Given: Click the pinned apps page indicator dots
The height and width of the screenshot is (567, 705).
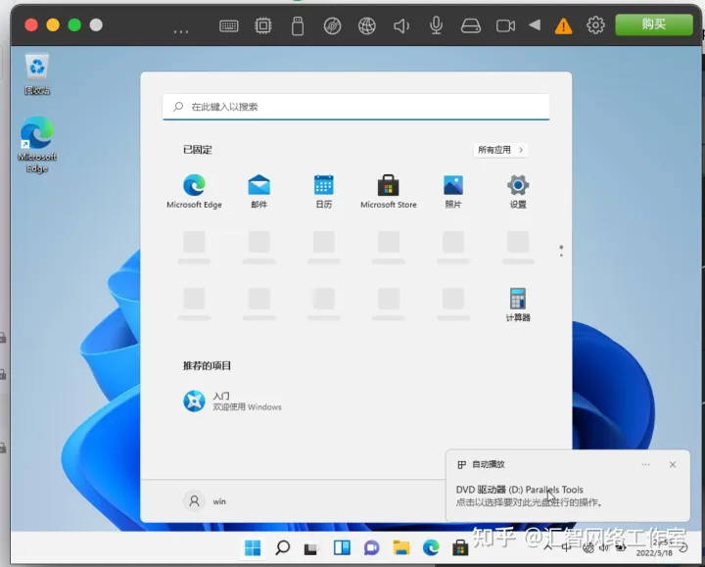Looking at the screenshot, I should (x=561, y=252).
